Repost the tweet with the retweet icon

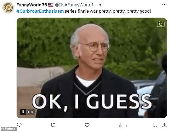tap(53, 125)
